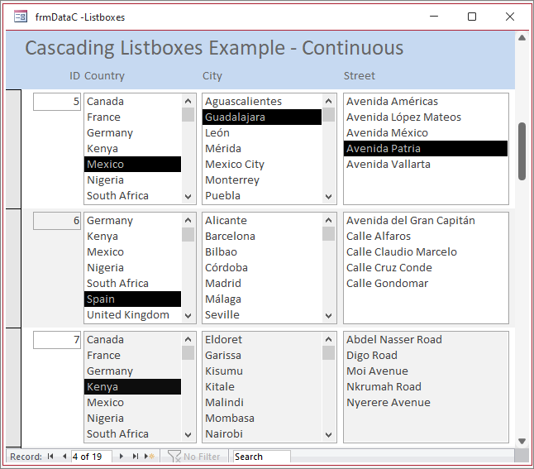
Task: Pick Moi Avenue in Street list
Action: pos(426,371)
